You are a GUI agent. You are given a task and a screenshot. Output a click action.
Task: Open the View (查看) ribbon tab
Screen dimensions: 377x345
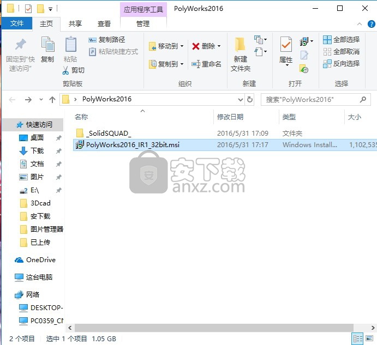(104, 23)
